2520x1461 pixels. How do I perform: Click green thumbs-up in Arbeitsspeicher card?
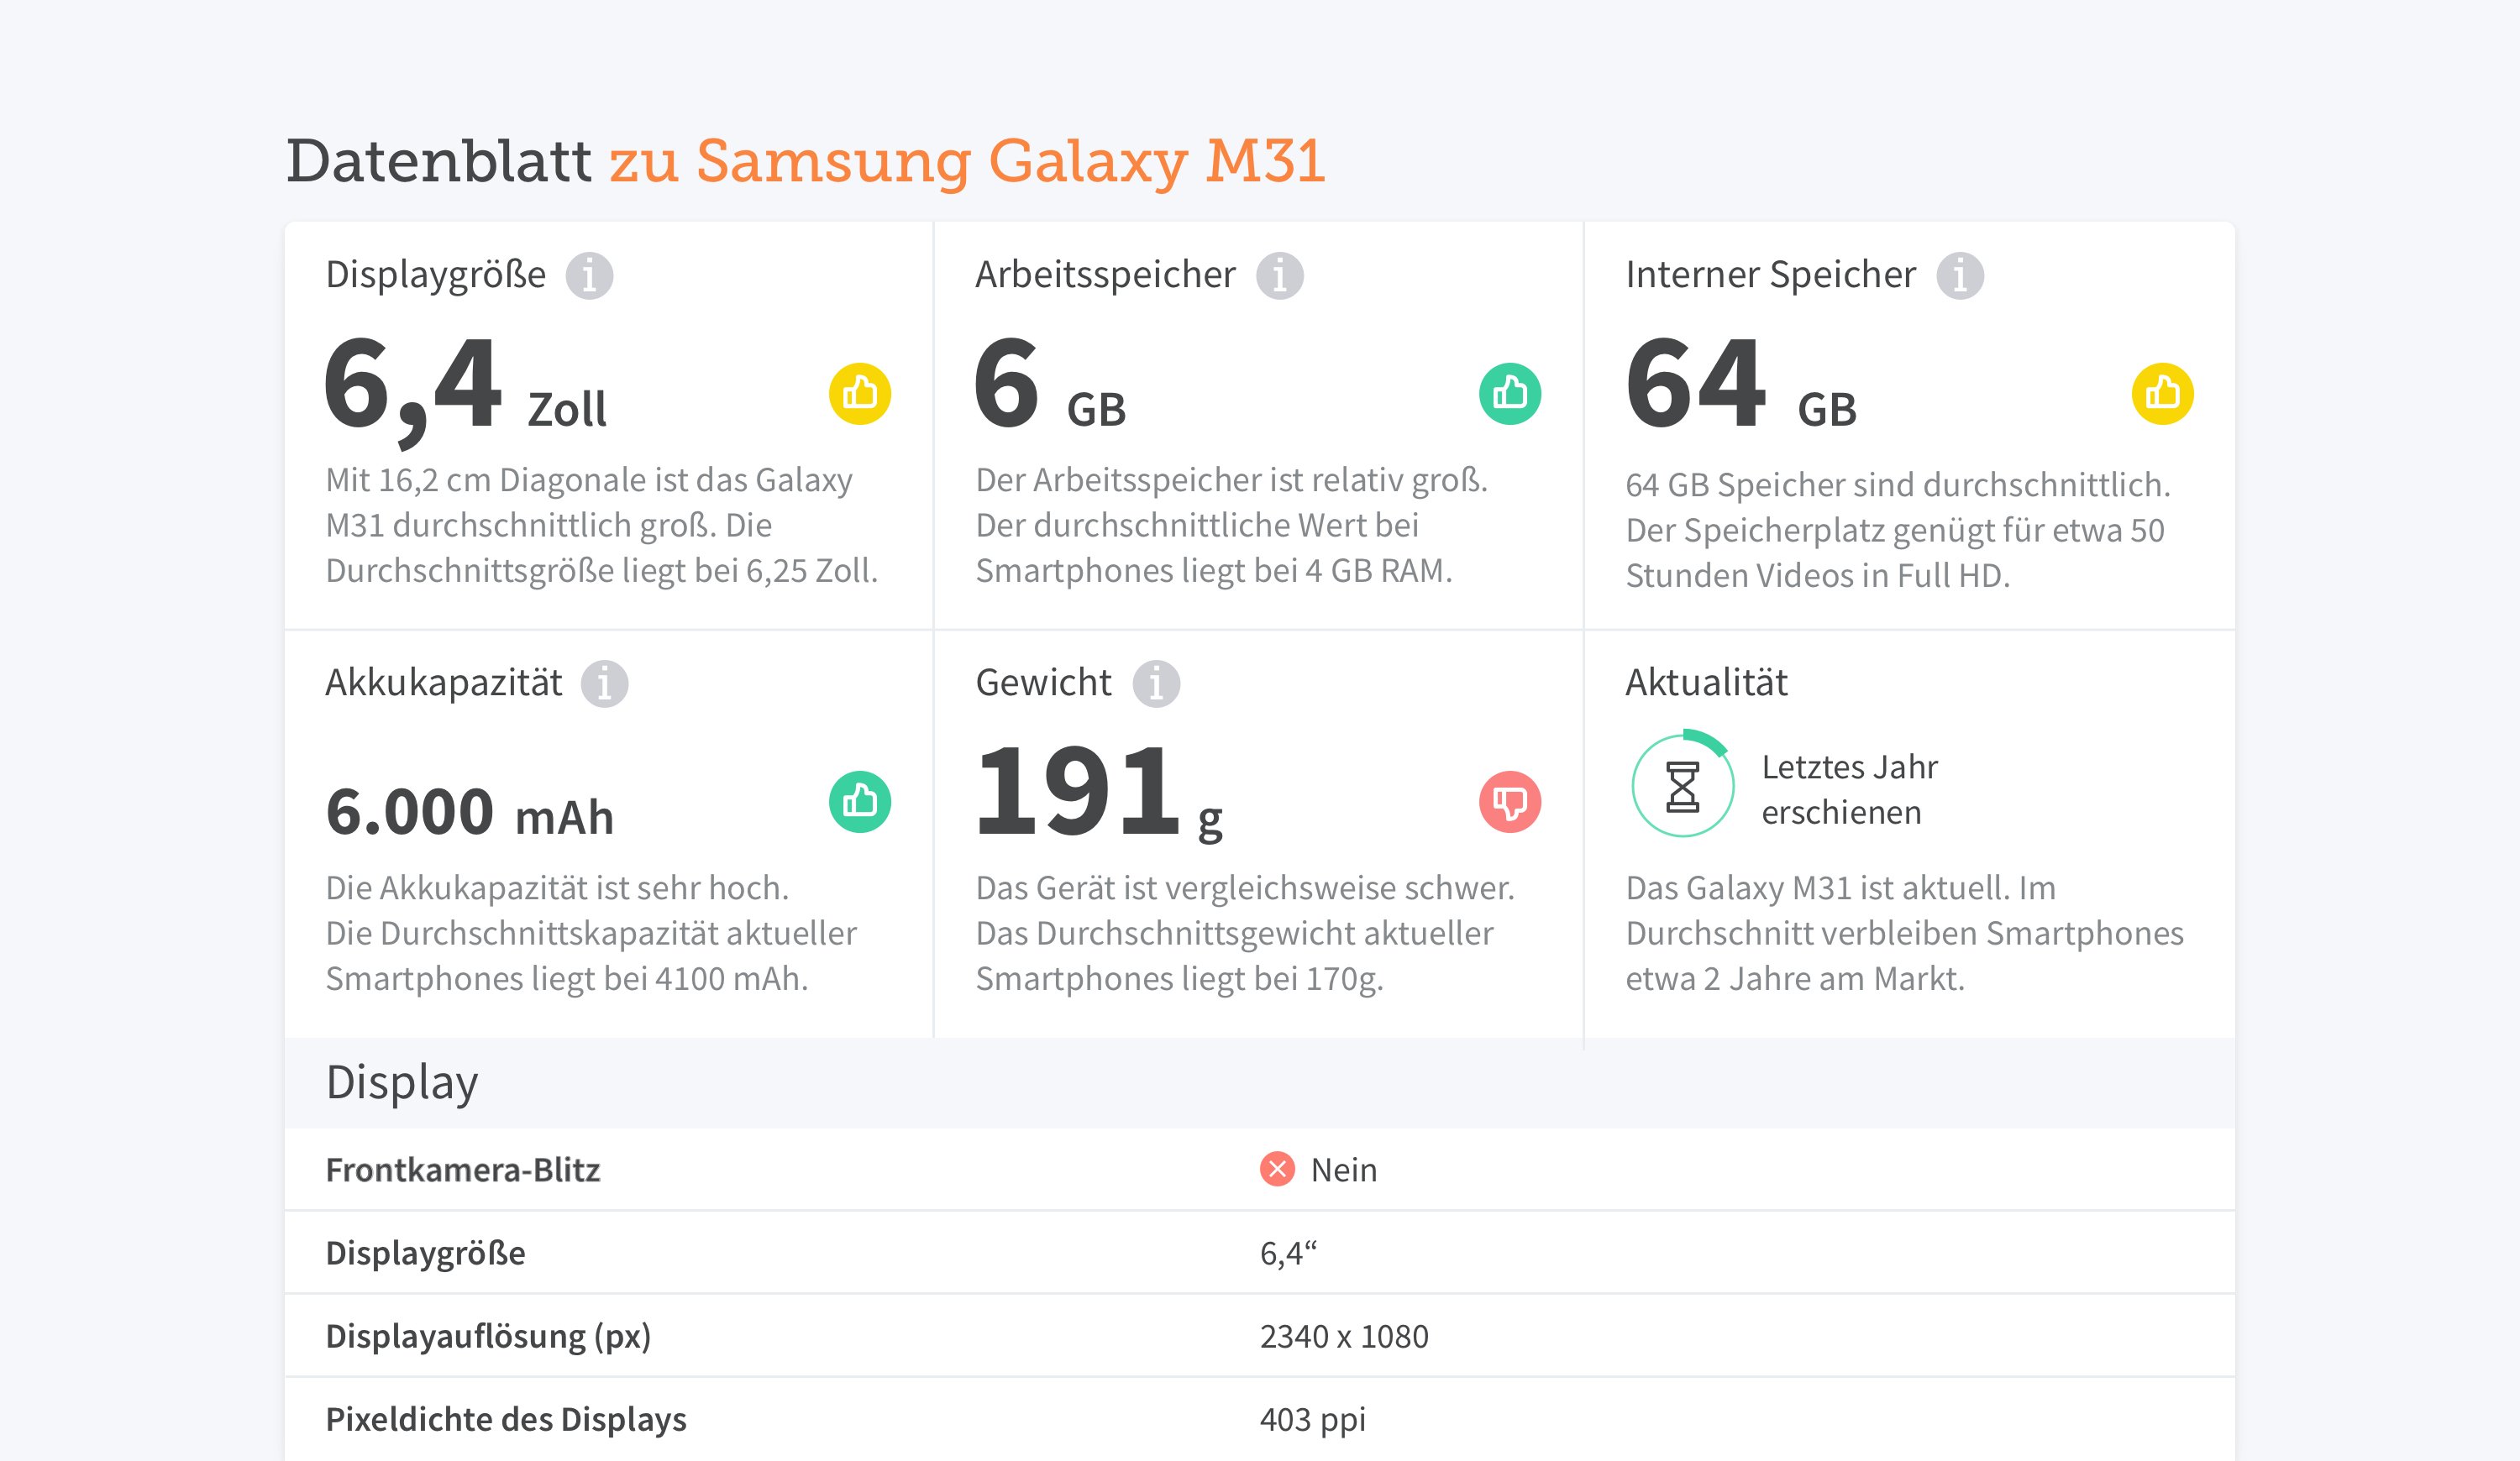click(x=1509, y=394)
